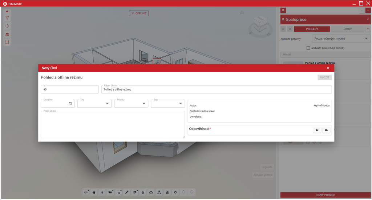Open the Deadline calendar picker icon
372x200 pixels.
coord(70,104)
